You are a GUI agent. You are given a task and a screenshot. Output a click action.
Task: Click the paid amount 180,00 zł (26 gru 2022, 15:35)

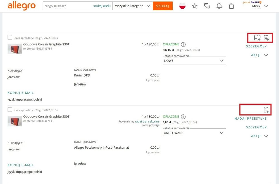tap(181, 50)
